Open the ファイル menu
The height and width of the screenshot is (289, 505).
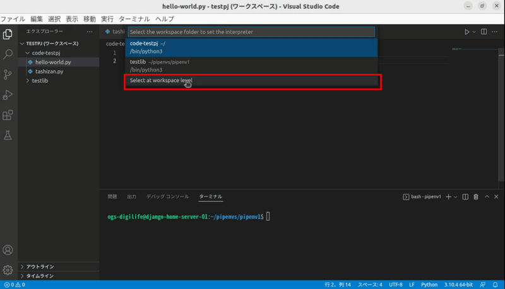tap(13, 19)
